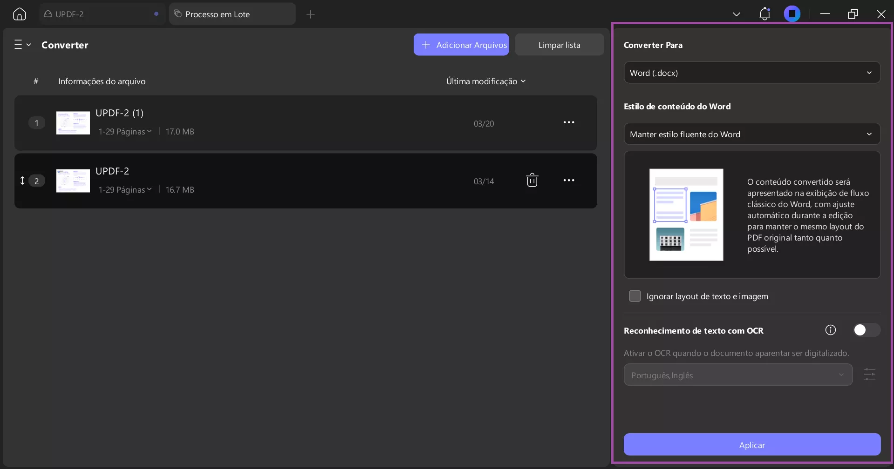Open more options for UPDF-2 (1)
Viewport: 894px width, 469px height.
pos(569,122)
